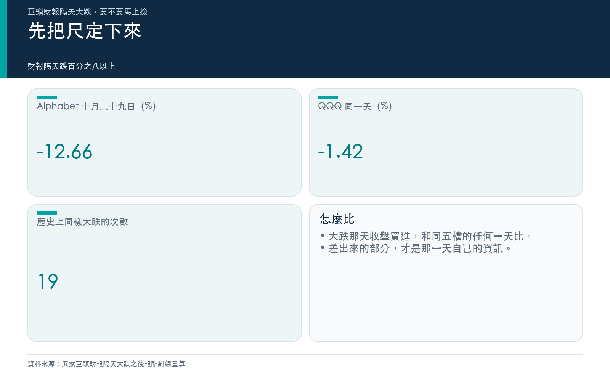Click the label 歷史上同樣大跌的次數
Viewport: 610px width, 381px height.
click(82, 222)
